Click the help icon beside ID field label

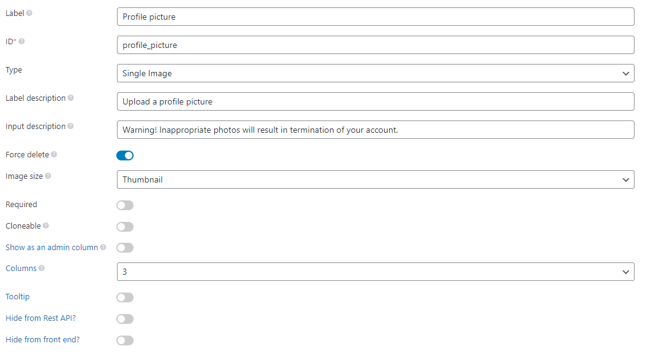click(22, 41)
